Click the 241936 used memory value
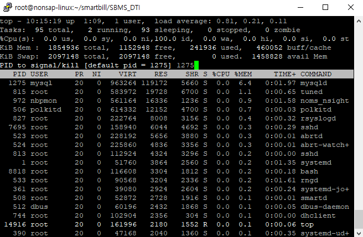Screen dimensions: 363x237 coord(203,48)
